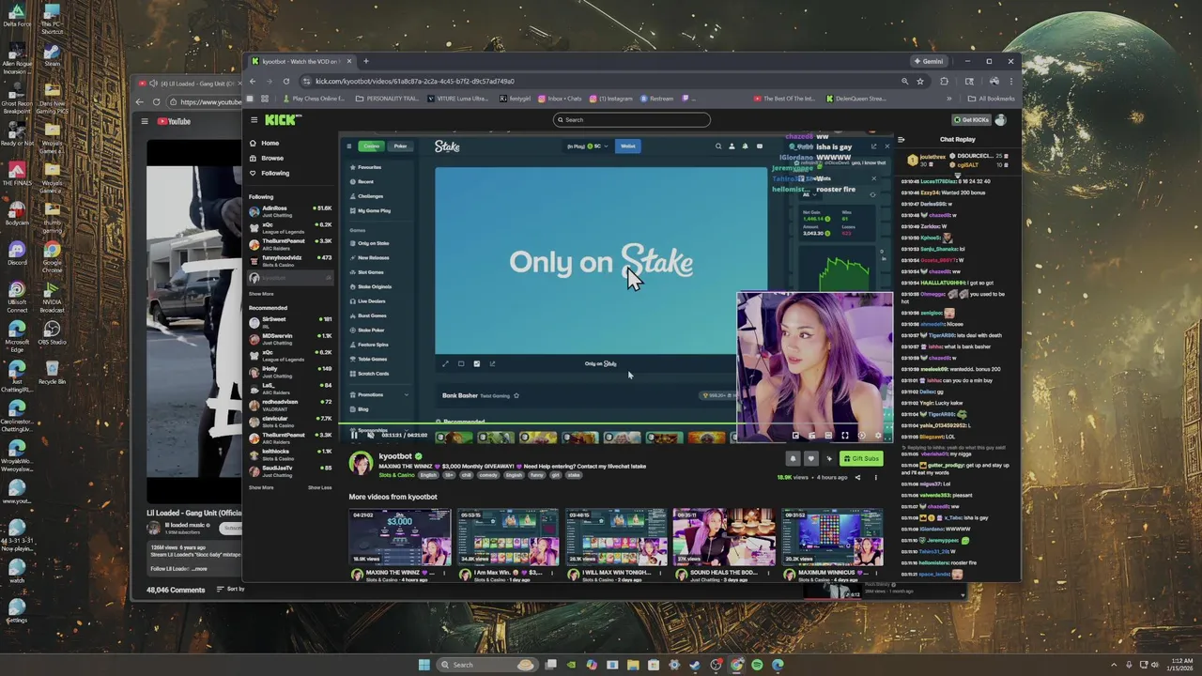Collapse the Chat Replay panel
1202x676 pixels.
click(901, 139)
